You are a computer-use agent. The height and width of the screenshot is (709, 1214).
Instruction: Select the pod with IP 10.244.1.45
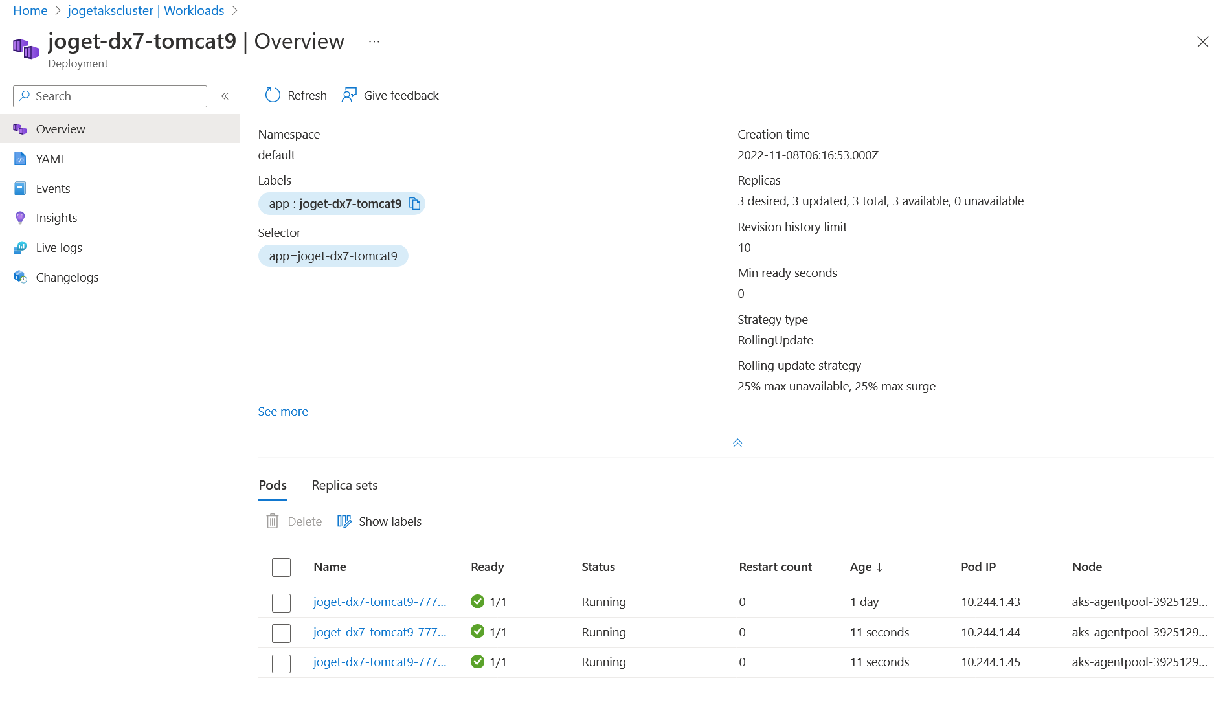281,663
